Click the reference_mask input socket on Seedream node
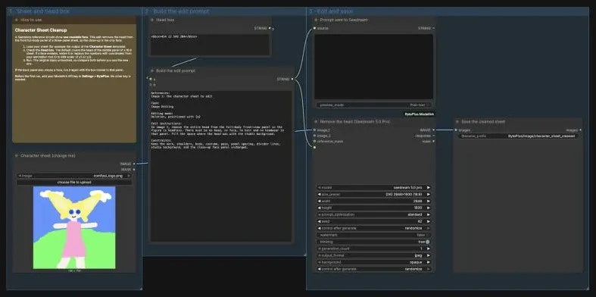596x297 pixels. 314,141
